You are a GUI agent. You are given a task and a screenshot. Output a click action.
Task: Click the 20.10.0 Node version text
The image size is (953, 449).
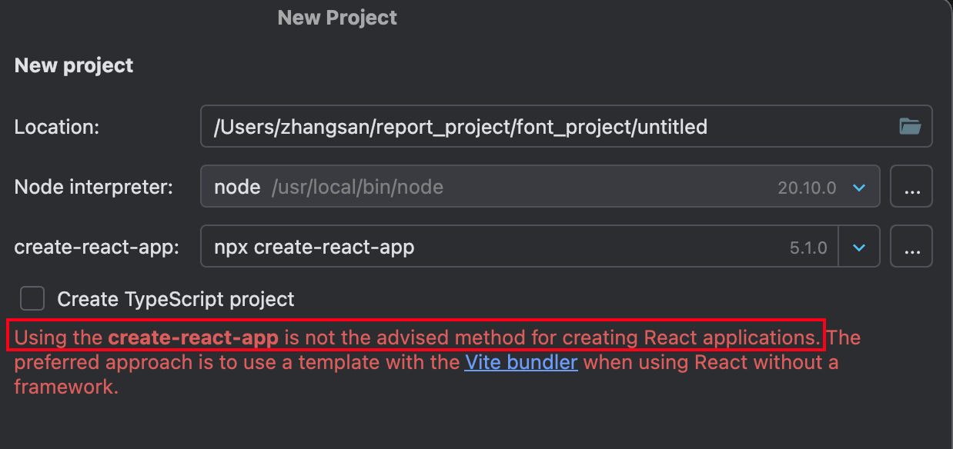tap(807, 188)
